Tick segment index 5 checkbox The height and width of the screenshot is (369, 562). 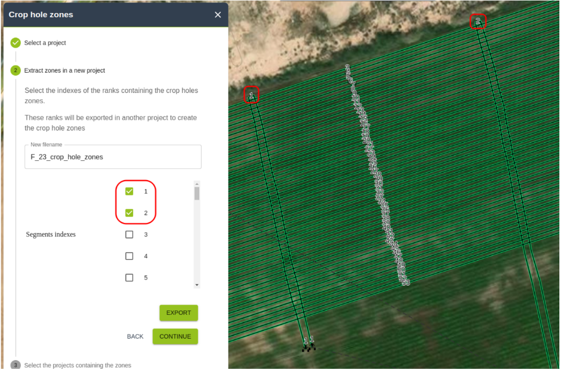129,278
